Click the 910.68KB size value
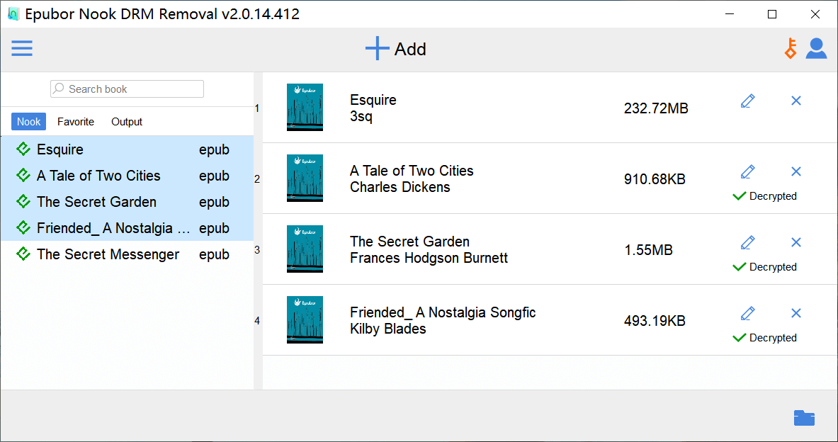 coord(655,179)
